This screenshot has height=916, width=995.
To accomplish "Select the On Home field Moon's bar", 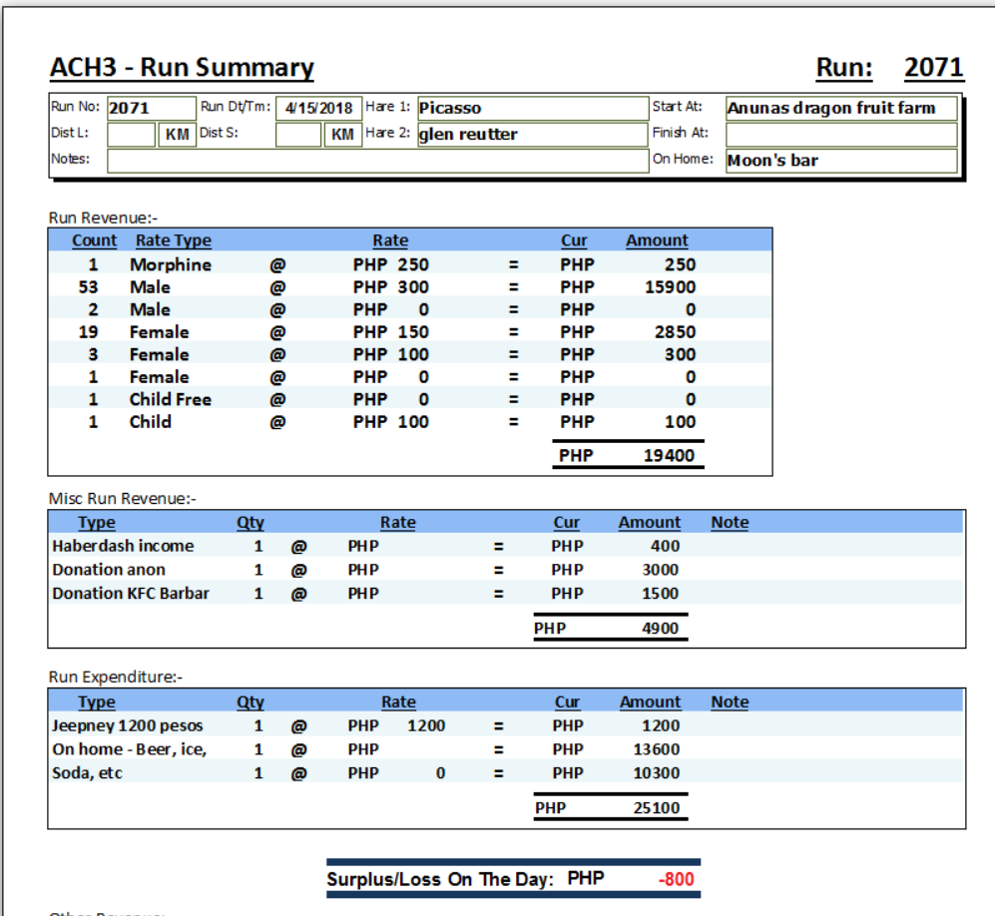I will tap(840, 160).
